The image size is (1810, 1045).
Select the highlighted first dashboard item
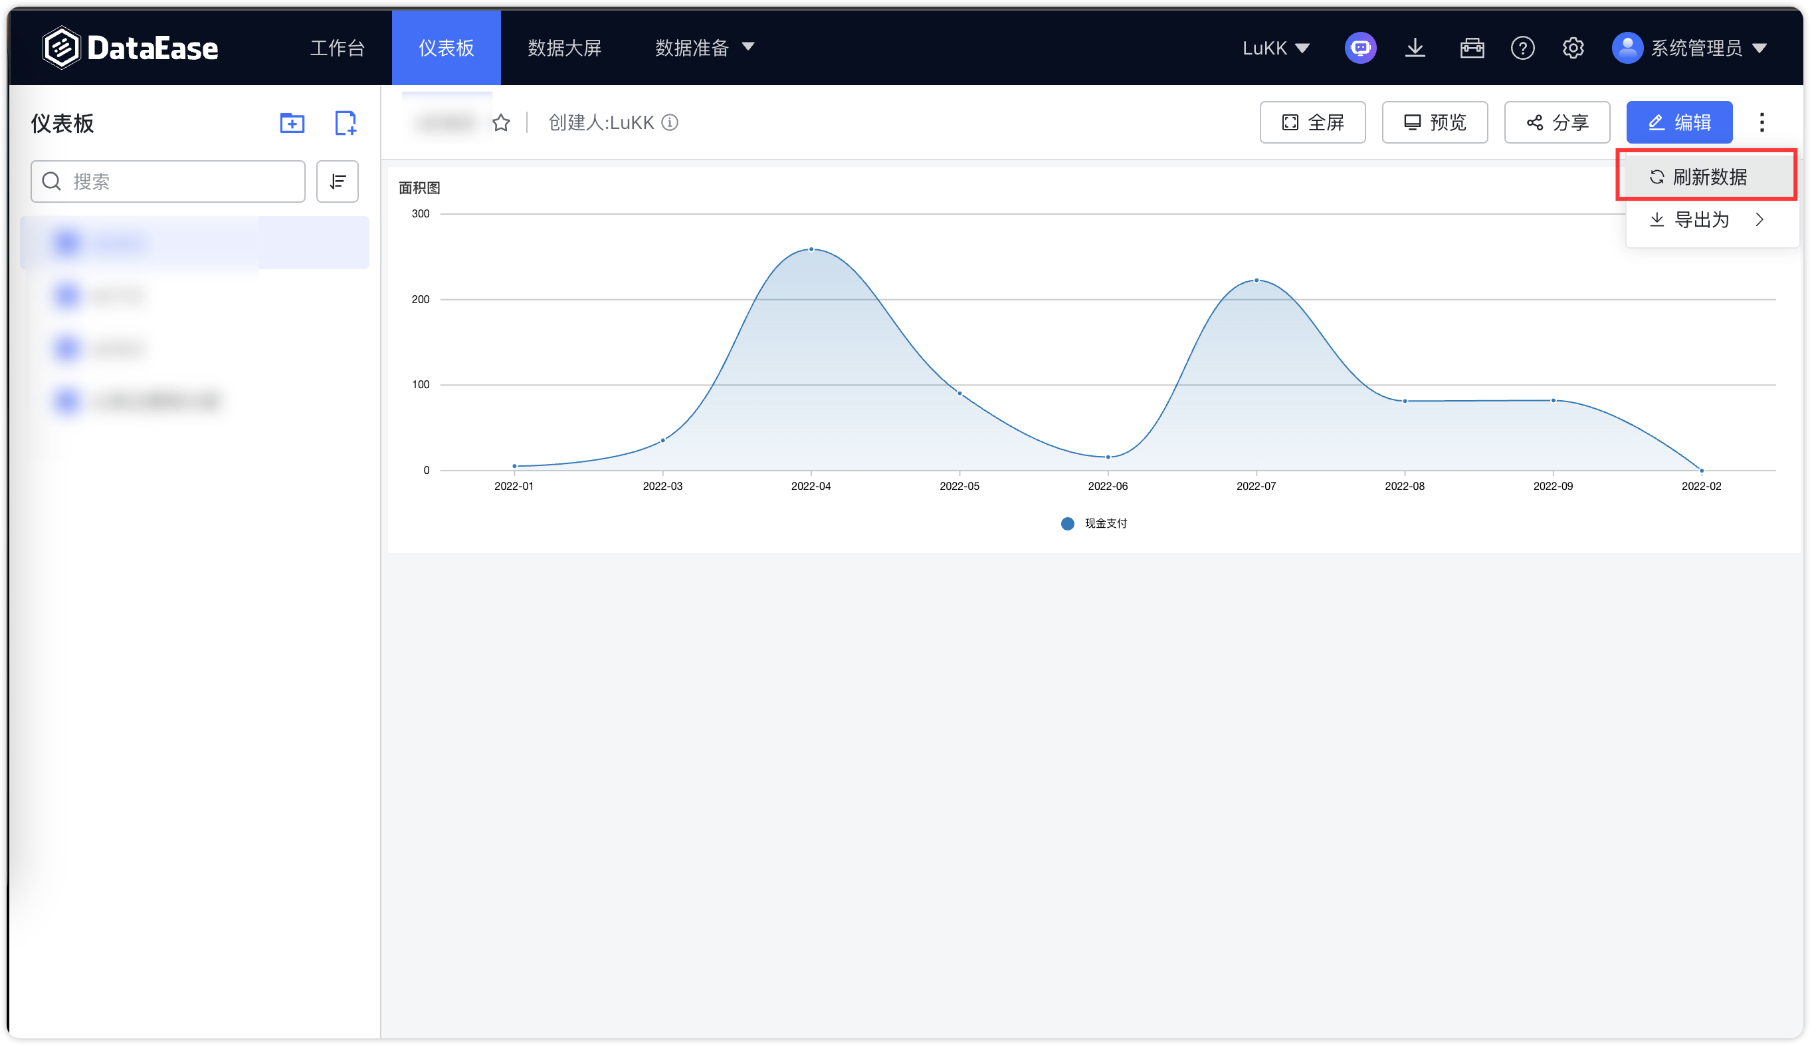tap(195, 243)
